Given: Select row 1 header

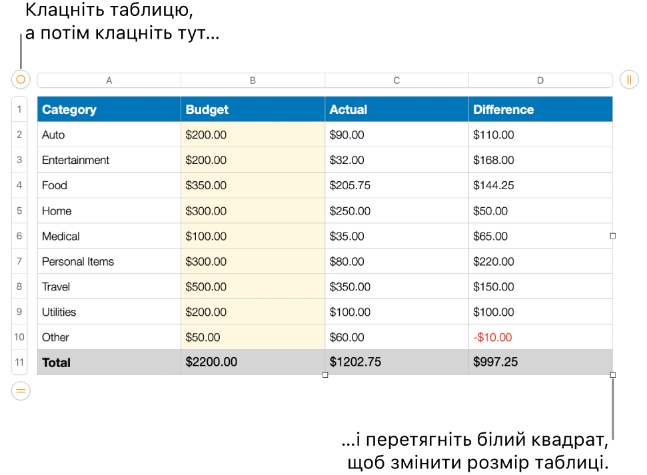Looking at the screenshot, I should (19, 109).
